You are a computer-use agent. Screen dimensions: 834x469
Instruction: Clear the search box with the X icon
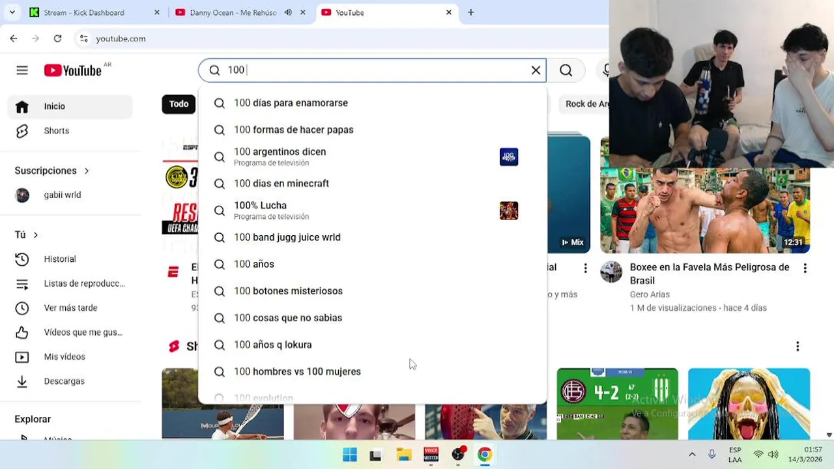536,70
